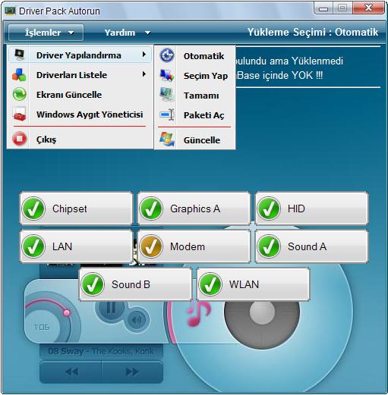Click the 'Base içinde YOK !!!' status text
The height and width of the screenshot is (395, 388).
click(279, 75)
